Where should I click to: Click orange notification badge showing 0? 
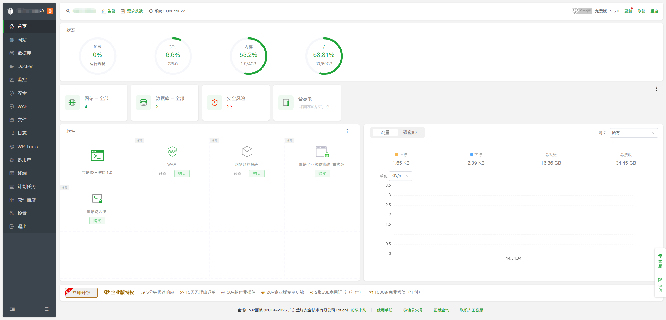(50, 11)
